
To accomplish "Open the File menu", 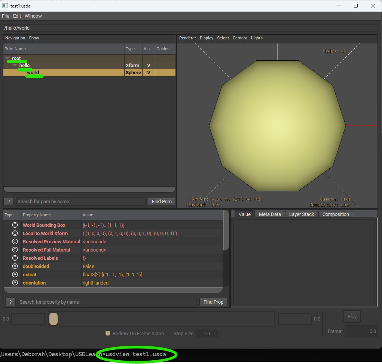I will coord(6,16).
